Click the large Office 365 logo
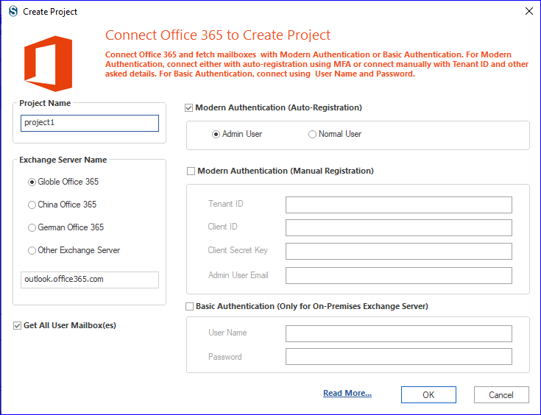 coord(49,63)
